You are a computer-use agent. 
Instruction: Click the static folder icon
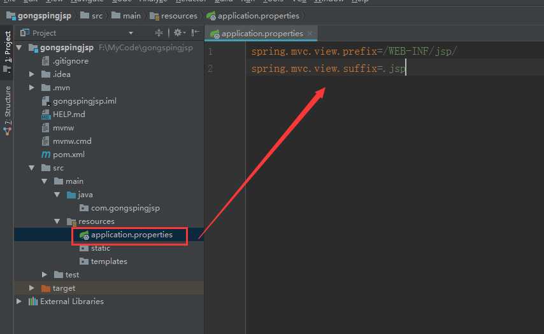click(x=84, y=248)
